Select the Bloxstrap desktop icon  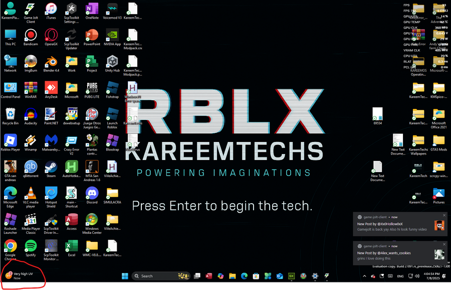pyautogui.click(x=112, y=143)
